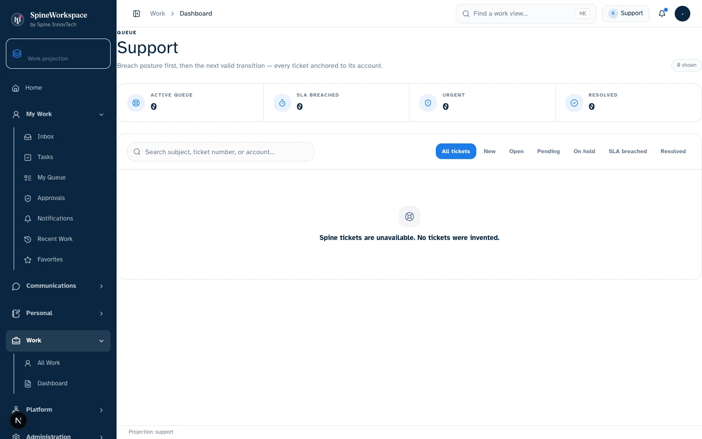Open the user avatar menu
This screenshot has height=439, width=702.
tap(682, 14)
